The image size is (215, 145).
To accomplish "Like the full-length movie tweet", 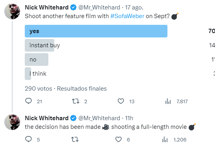I will coord(123,139).
